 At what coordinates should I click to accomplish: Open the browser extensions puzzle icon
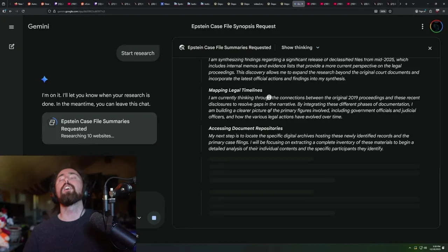[430, 11]
